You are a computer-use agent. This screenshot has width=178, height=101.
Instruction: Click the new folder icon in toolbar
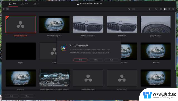point(129,9)
